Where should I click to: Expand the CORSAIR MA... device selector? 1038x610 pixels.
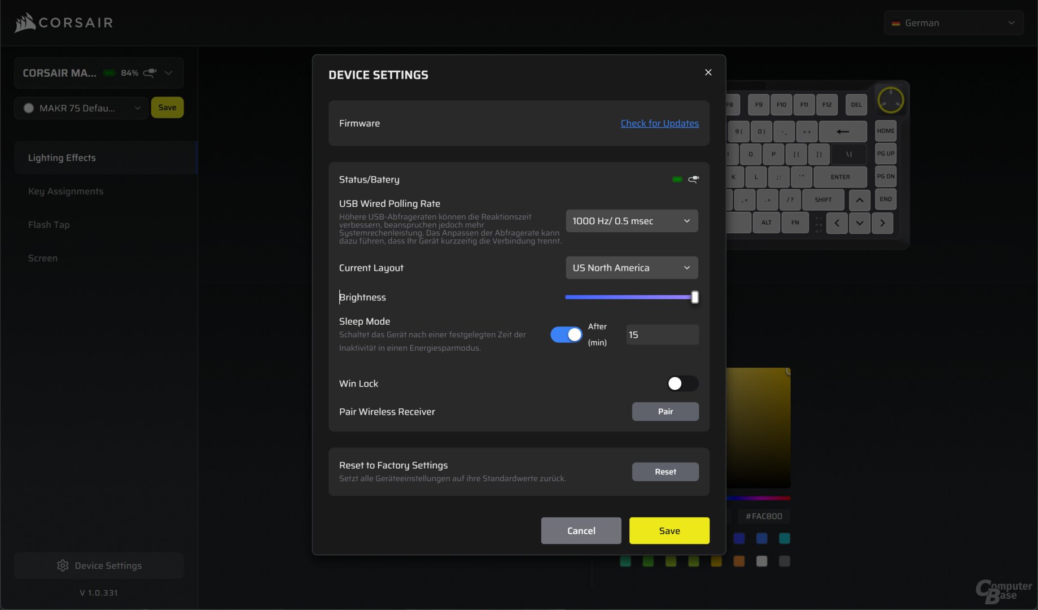tap(99, 73)
